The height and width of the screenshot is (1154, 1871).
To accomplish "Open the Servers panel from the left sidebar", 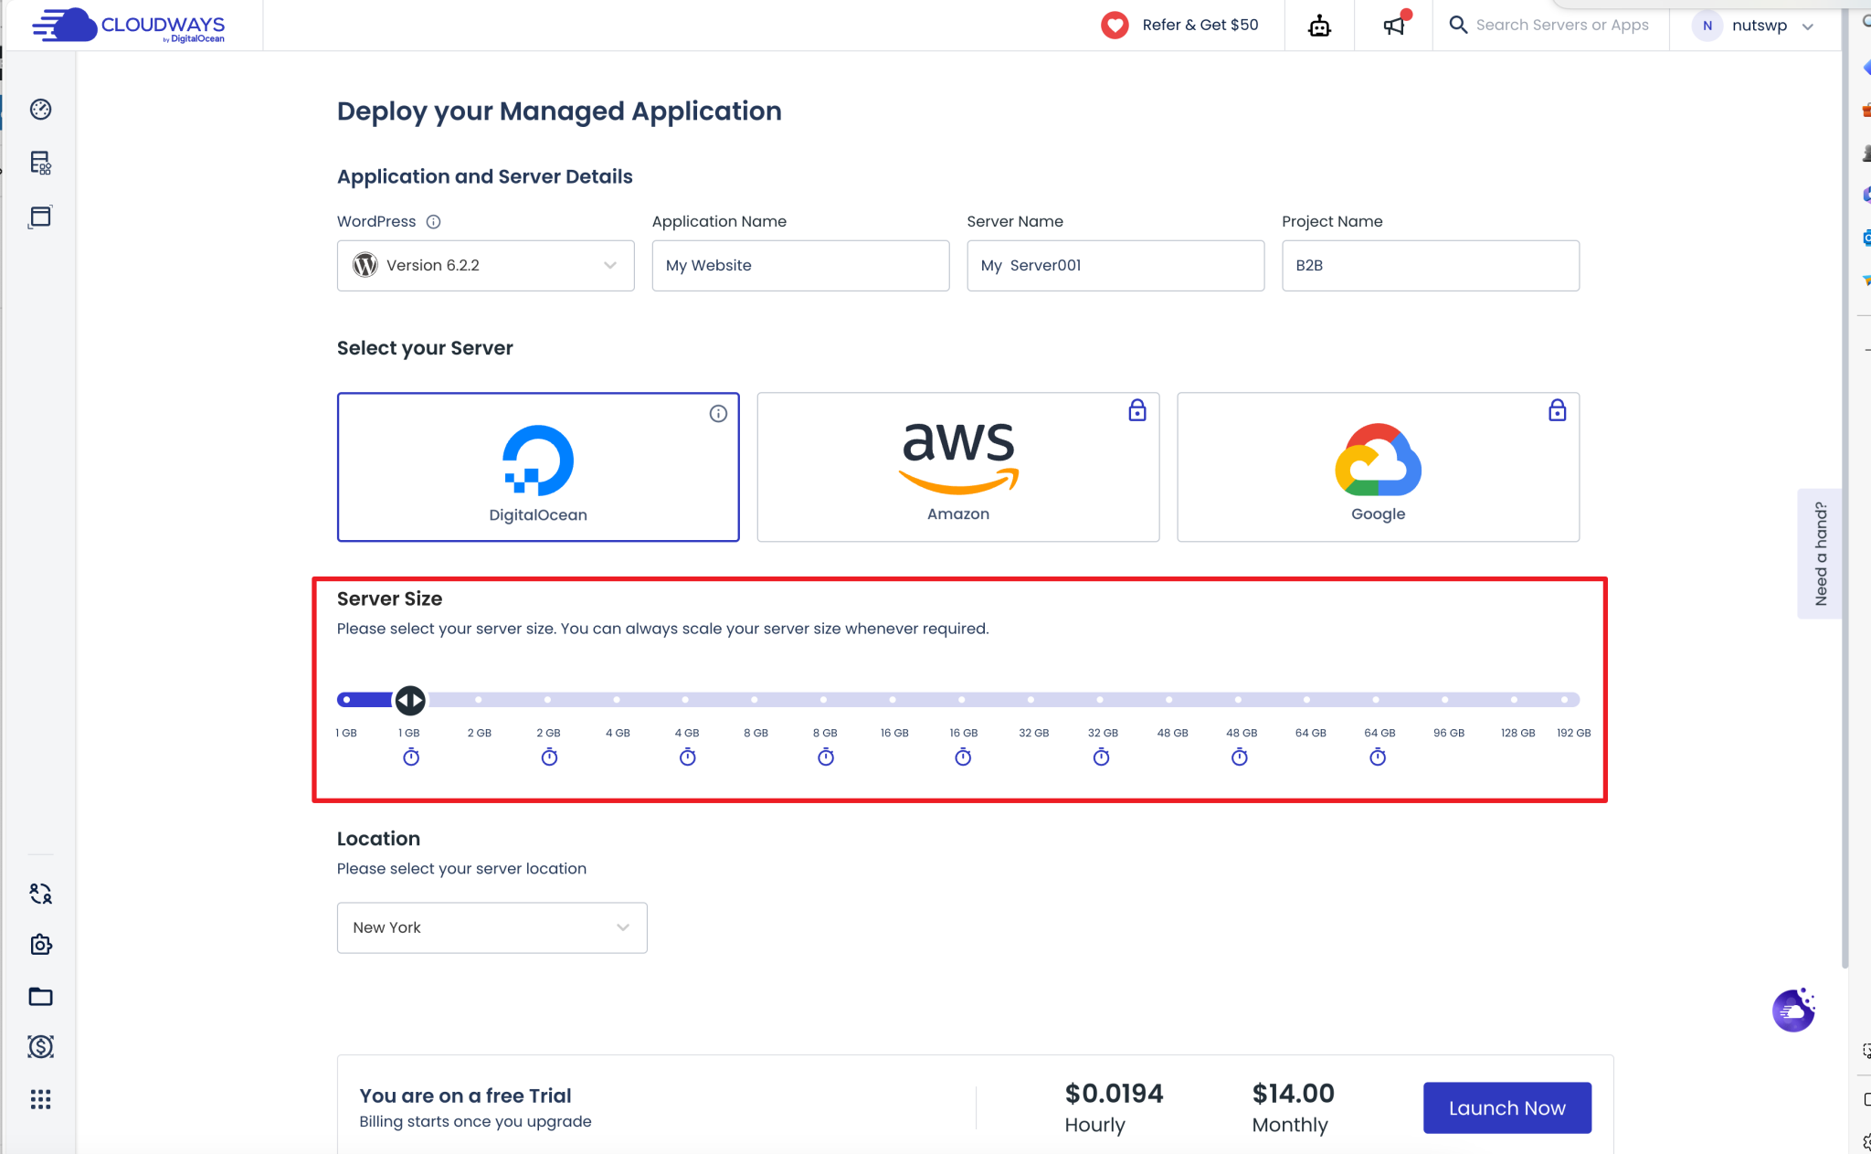I will pyautogui.click(x=40, y=164).
